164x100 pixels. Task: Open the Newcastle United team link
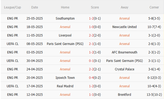(124, 27)
